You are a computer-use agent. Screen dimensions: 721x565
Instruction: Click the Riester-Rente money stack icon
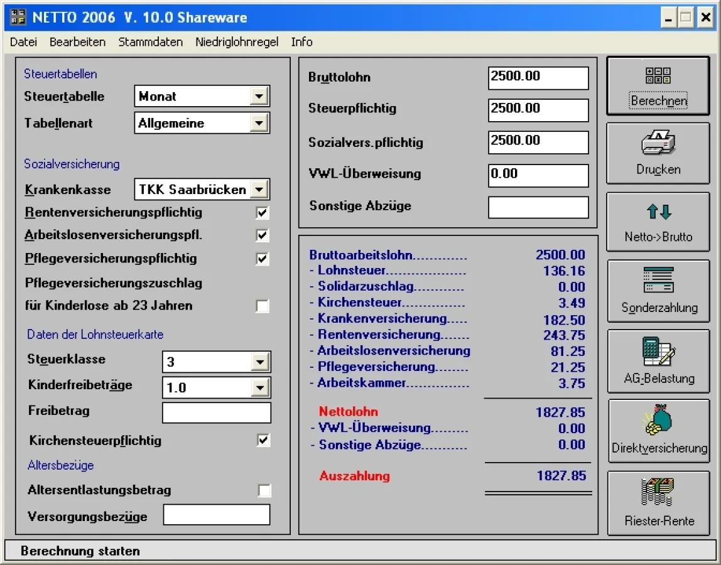point(659,492)
